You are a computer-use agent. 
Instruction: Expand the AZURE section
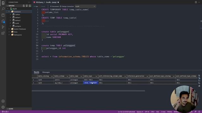pyautogui.click(x=7, y=109)
